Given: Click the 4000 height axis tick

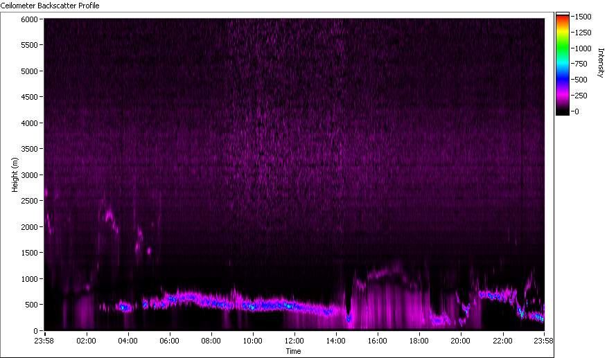Looking at the screenshot, I should pyautogui.click(x=29, y=123).
